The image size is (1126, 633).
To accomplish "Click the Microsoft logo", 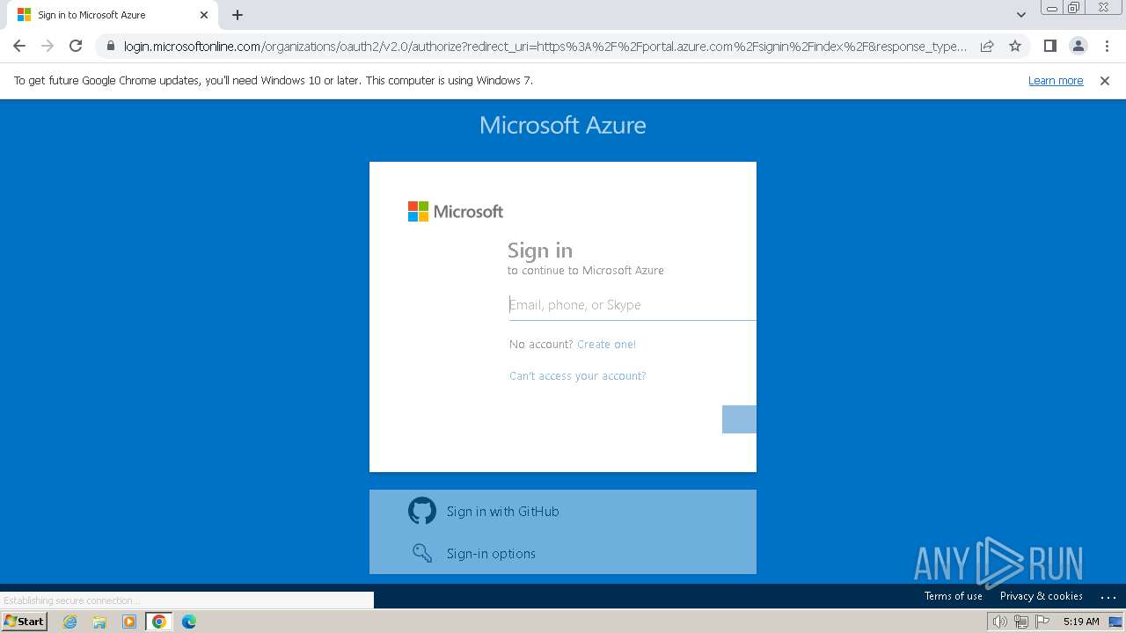I will point(456,211).
